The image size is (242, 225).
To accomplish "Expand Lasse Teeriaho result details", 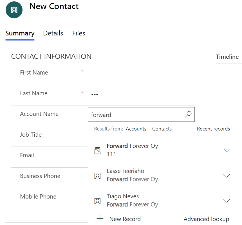I will click(x=227, y=176).
